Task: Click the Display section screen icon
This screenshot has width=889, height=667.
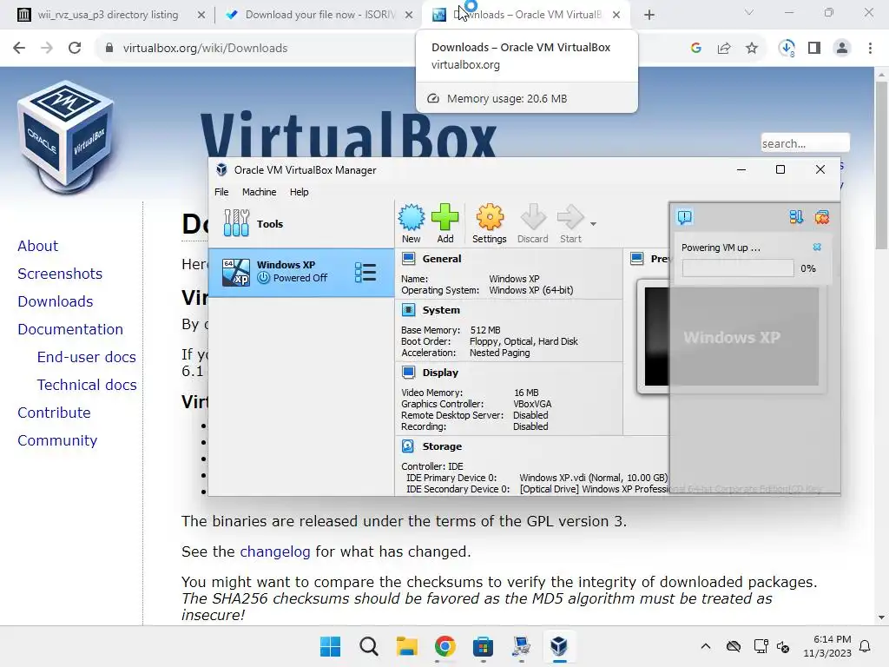Action: pos(408,373)
